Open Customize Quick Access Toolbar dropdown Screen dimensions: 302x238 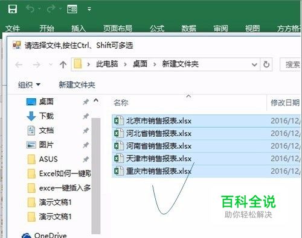tap(89, 9)
